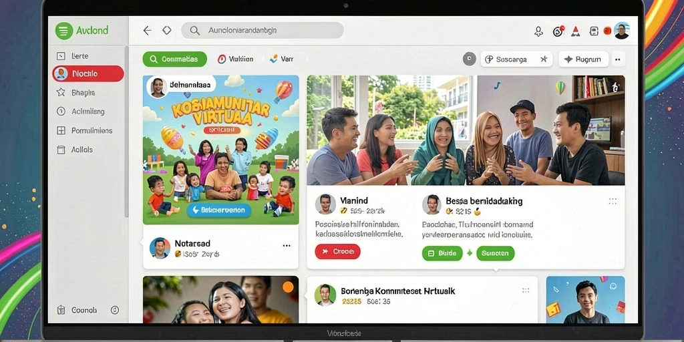Click the Manind avatar
The image size is (684, 342).
pos(325,204)
